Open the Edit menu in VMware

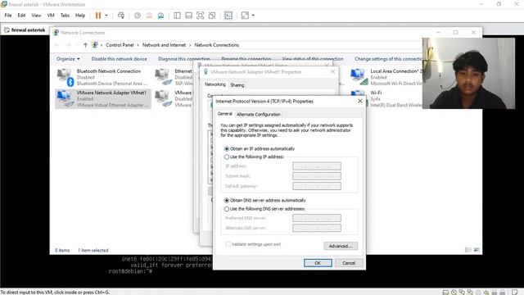21,16
